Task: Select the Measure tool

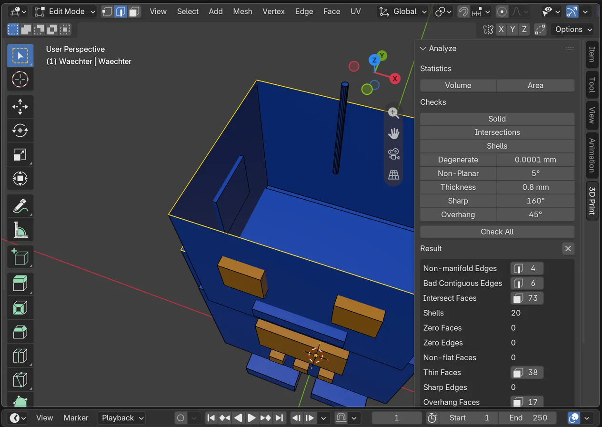Action: (x=20, y=230)
